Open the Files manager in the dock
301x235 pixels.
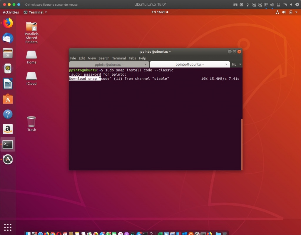click(8, 53)
